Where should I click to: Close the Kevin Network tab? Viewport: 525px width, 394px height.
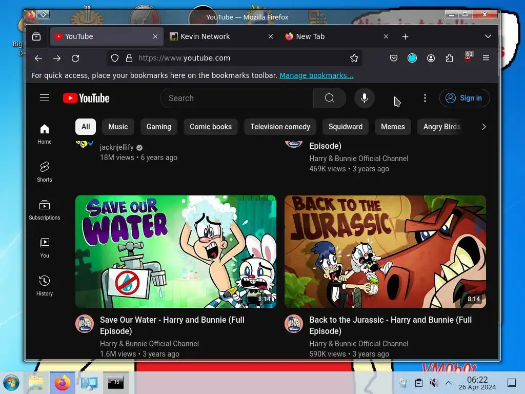[x=271, y=36]
